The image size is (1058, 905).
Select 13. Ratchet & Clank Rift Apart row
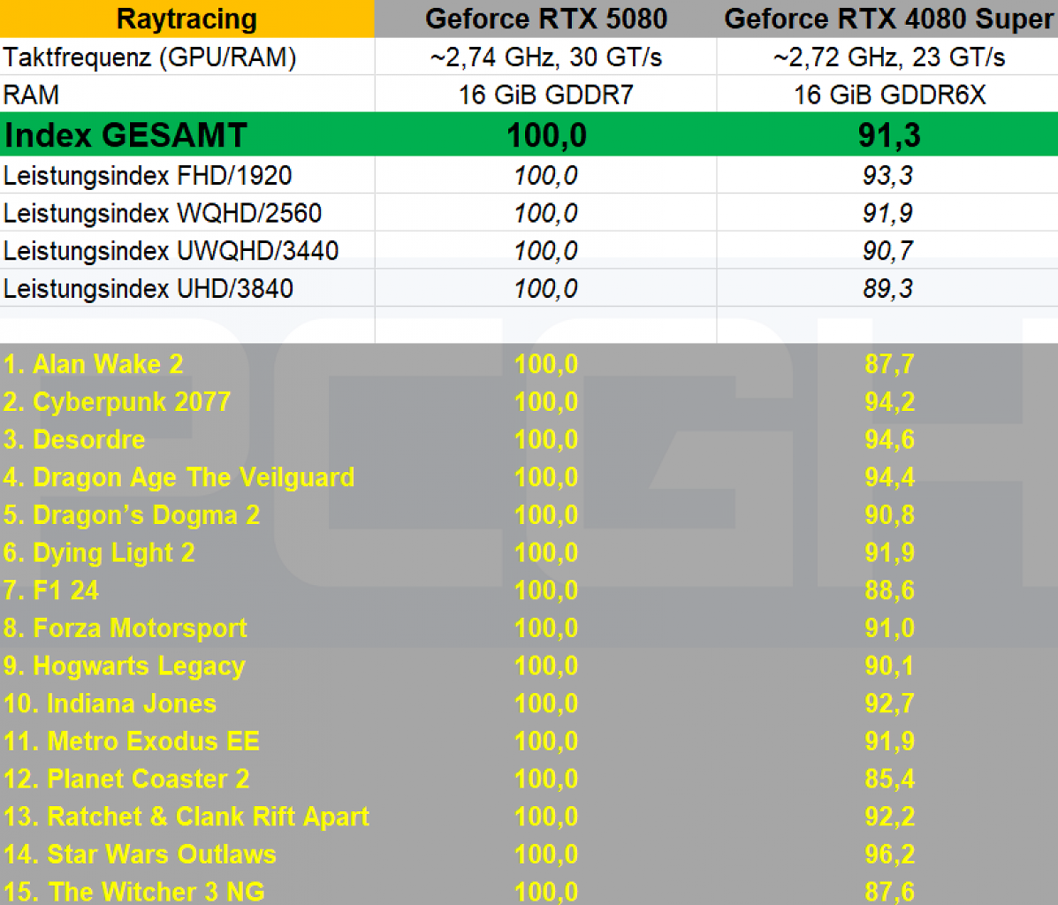coord(529,818)
